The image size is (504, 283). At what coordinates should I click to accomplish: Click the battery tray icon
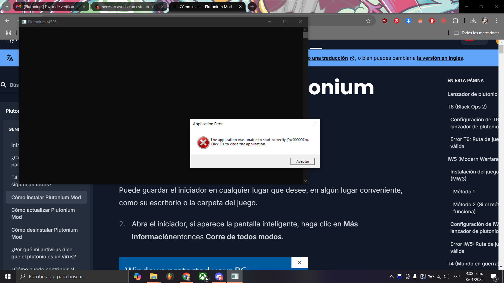tap(431, 276)
